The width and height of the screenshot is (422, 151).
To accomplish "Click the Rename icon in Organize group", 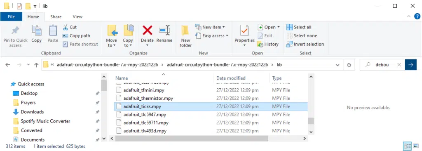I will pos(164,30).
